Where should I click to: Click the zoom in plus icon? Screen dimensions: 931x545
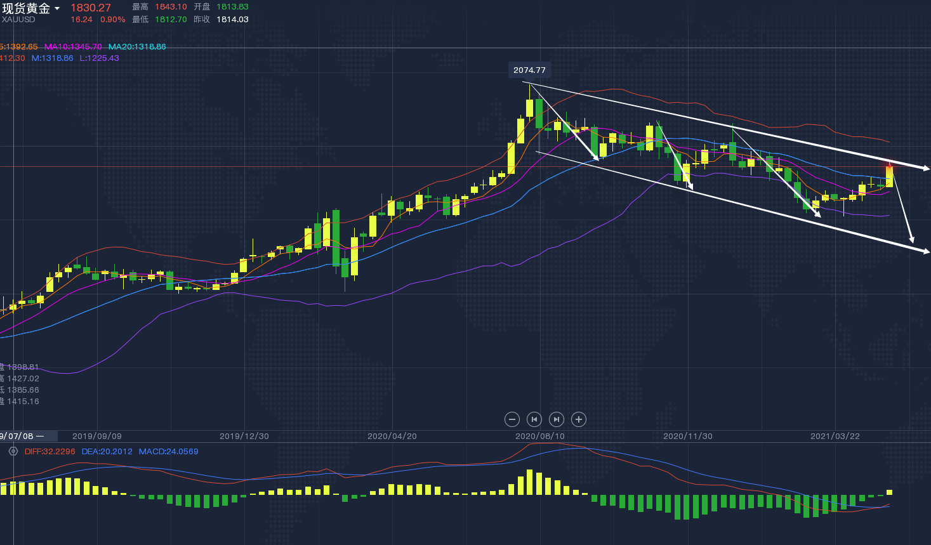tap(578, 419)
